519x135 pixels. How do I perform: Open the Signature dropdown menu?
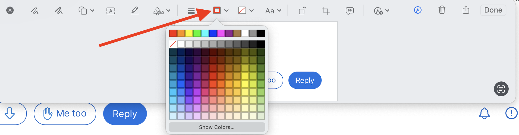point(162,11)
